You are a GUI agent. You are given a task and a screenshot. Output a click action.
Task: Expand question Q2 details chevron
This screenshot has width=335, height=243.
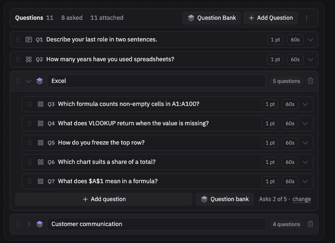click(x=310, y=59)
